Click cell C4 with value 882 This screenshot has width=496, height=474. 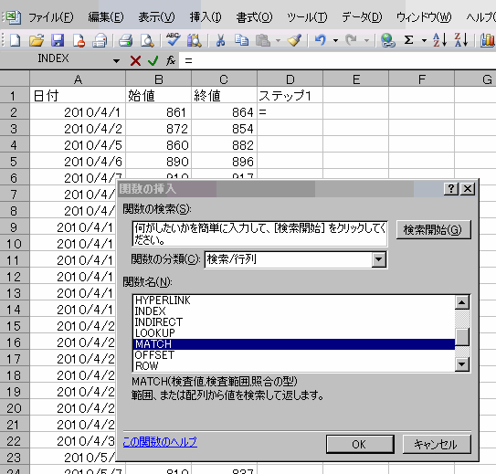click(x=225, y=145)
